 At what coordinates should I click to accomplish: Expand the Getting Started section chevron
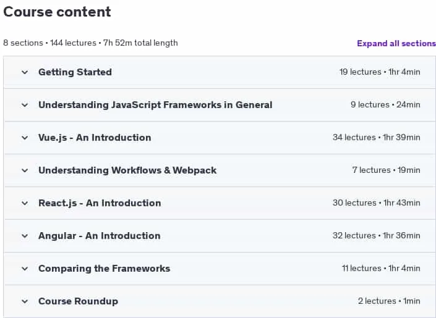[25, 72]
